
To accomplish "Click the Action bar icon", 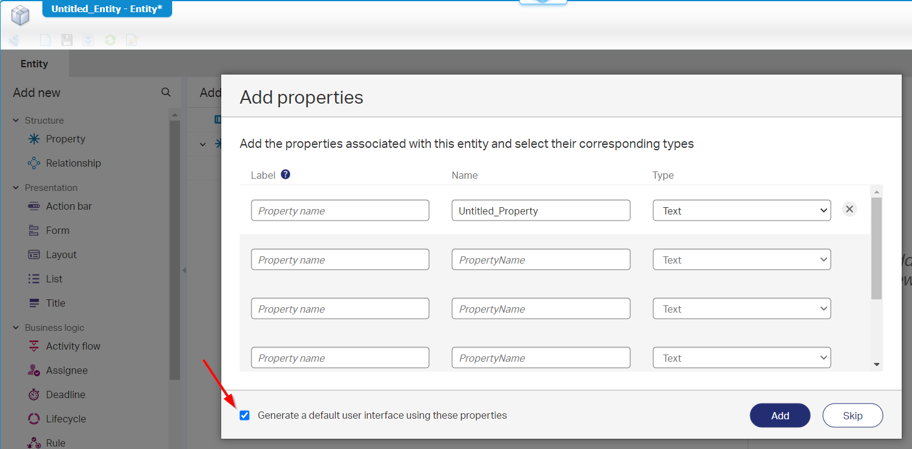I will pos(34,206).
